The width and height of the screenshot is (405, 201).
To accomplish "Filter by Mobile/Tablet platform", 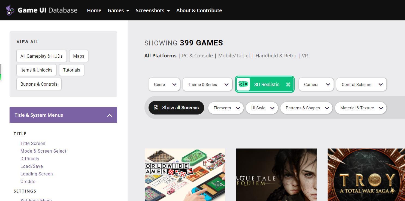I will coord(234,55).
